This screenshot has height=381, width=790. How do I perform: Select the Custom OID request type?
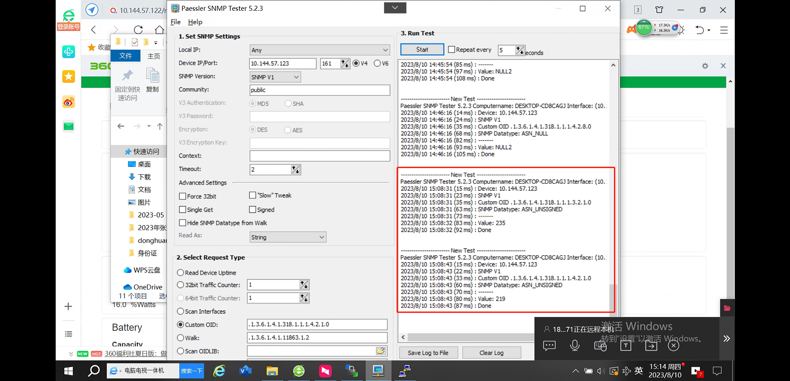181,325
